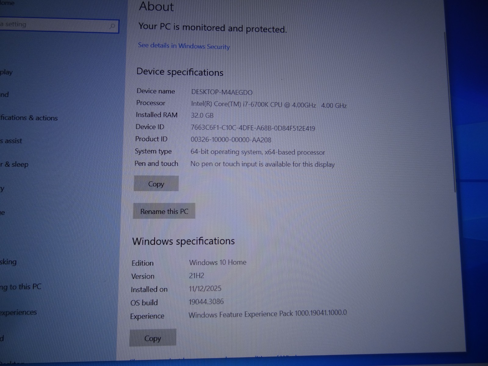Select device name DESKTOP-M4AEGDO
The image size is (488, 366).
222,92
